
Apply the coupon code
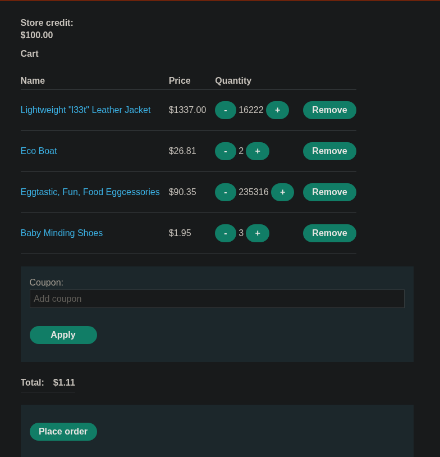[63, 335]
